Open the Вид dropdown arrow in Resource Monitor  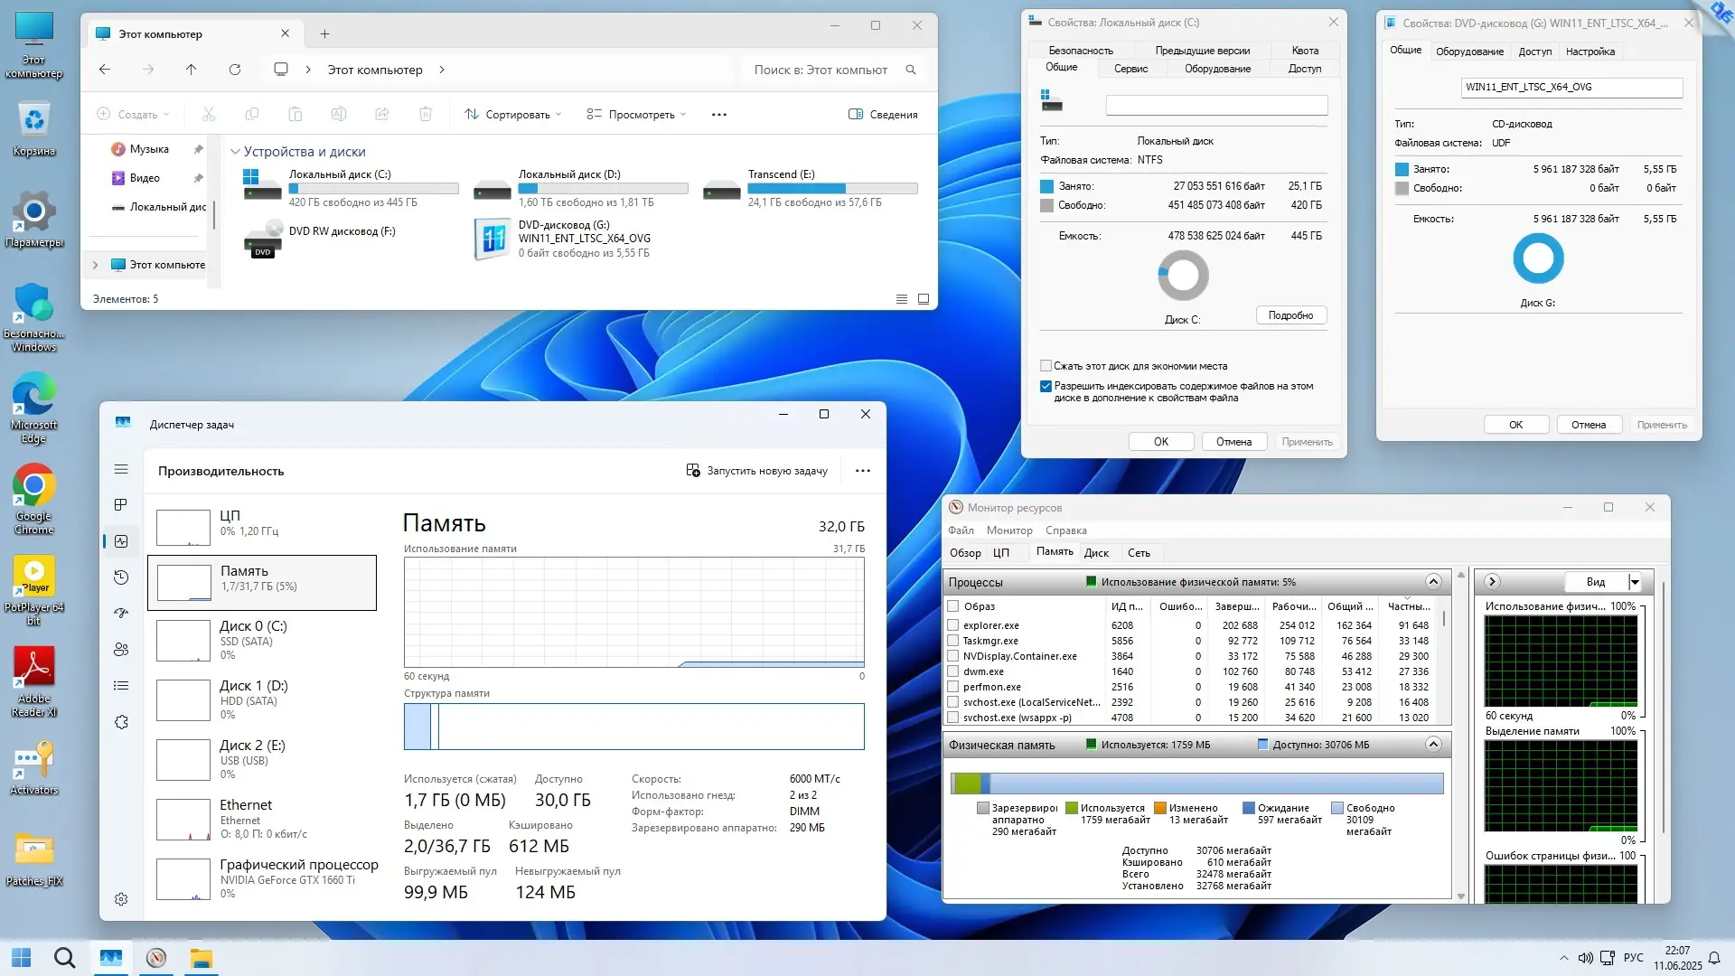tap(1634, 582)
